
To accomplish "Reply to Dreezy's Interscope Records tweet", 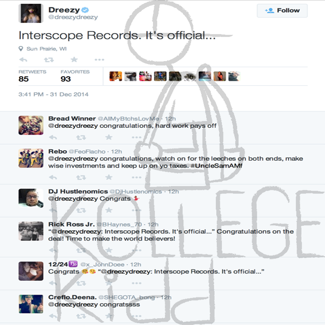I will pos(23,60).
